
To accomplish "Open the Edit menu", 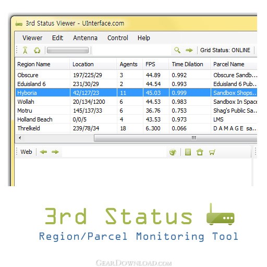I will pos(57,38).
